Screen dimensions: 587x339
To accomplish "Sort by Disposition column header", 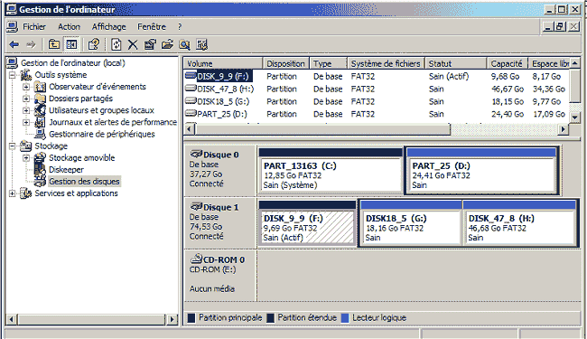I will (286, 63).
